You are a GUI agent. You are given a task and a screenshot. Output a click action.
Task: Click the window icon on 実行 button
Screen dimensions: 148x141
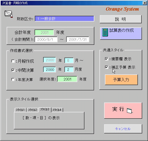[130, 111]
